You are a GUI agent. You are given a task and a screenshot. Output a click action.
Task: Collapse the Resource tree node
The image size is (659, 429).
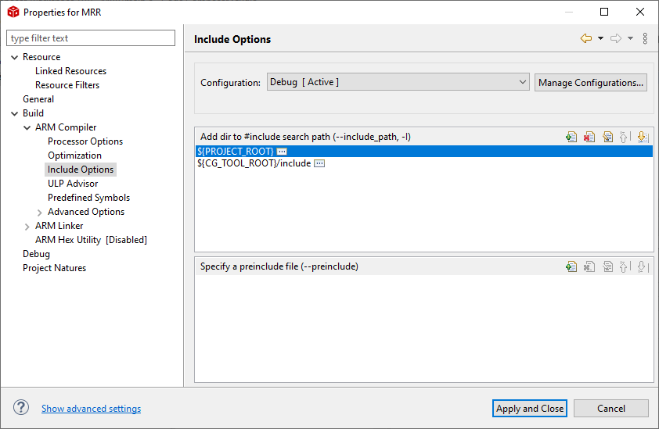[x=15, y=58]
